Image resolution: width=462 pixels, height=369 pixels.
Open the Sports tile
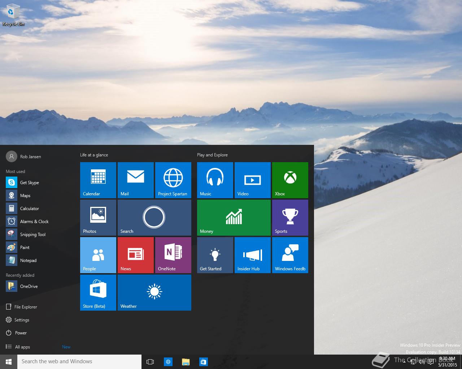click(290, 218)
